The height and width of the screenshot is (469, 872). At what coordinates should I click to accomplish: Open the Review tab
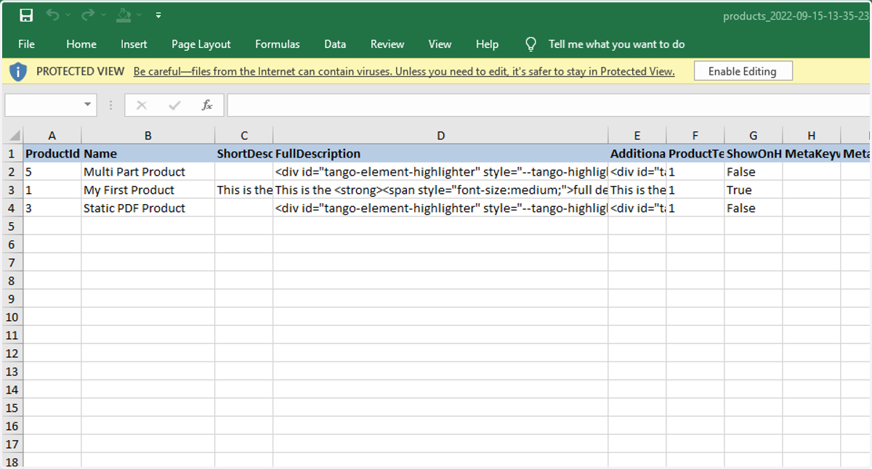(387, 44)
